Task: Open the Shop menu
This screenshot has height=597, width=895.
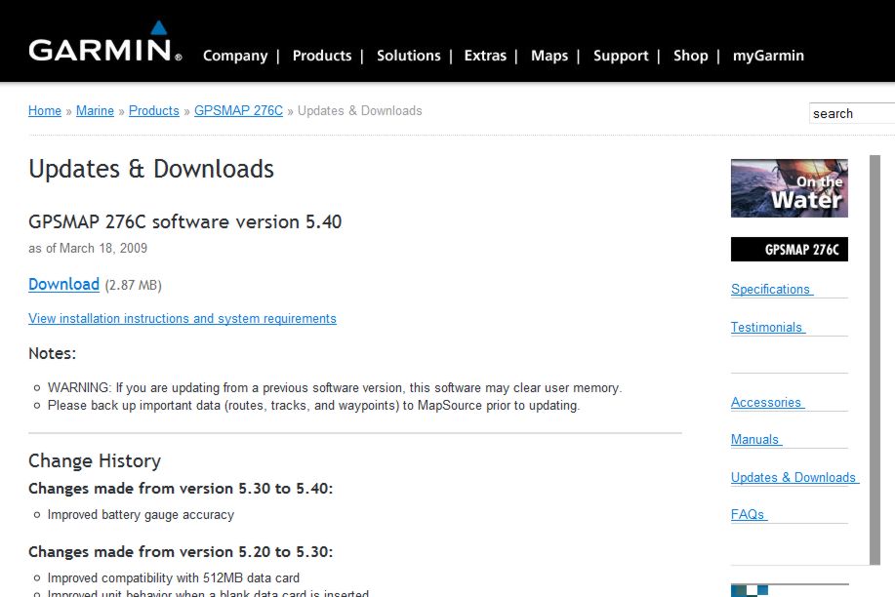Action: click(x=691, y=56)
